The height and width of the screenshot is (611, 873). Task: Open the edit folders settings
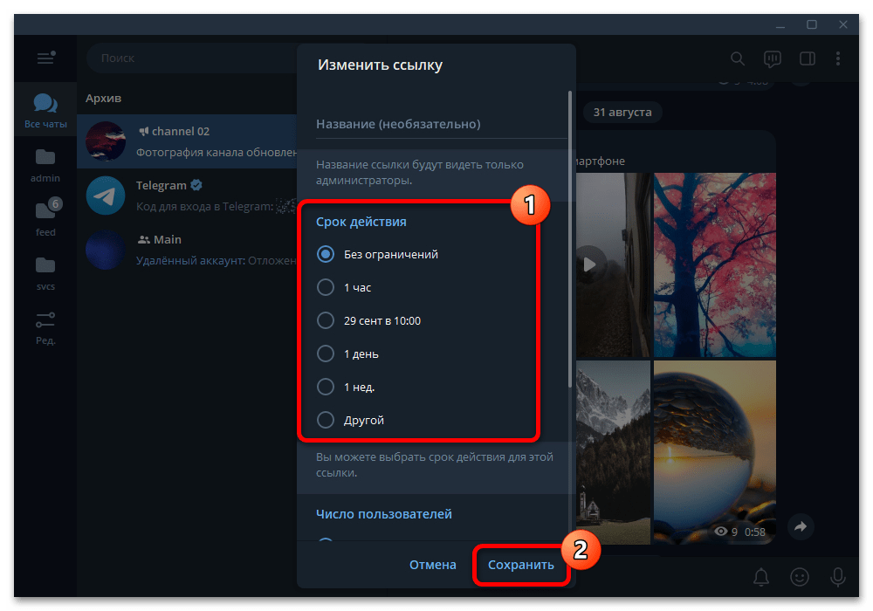pyautogui.click(x=45, y=327)
